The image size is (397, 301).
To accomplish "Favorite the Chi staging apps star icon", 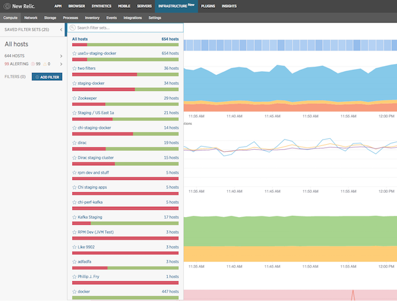I will (74, 188).
